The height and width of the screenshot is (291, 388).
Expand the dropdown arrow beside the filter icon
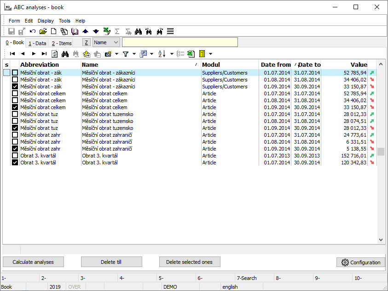[133, 54]
